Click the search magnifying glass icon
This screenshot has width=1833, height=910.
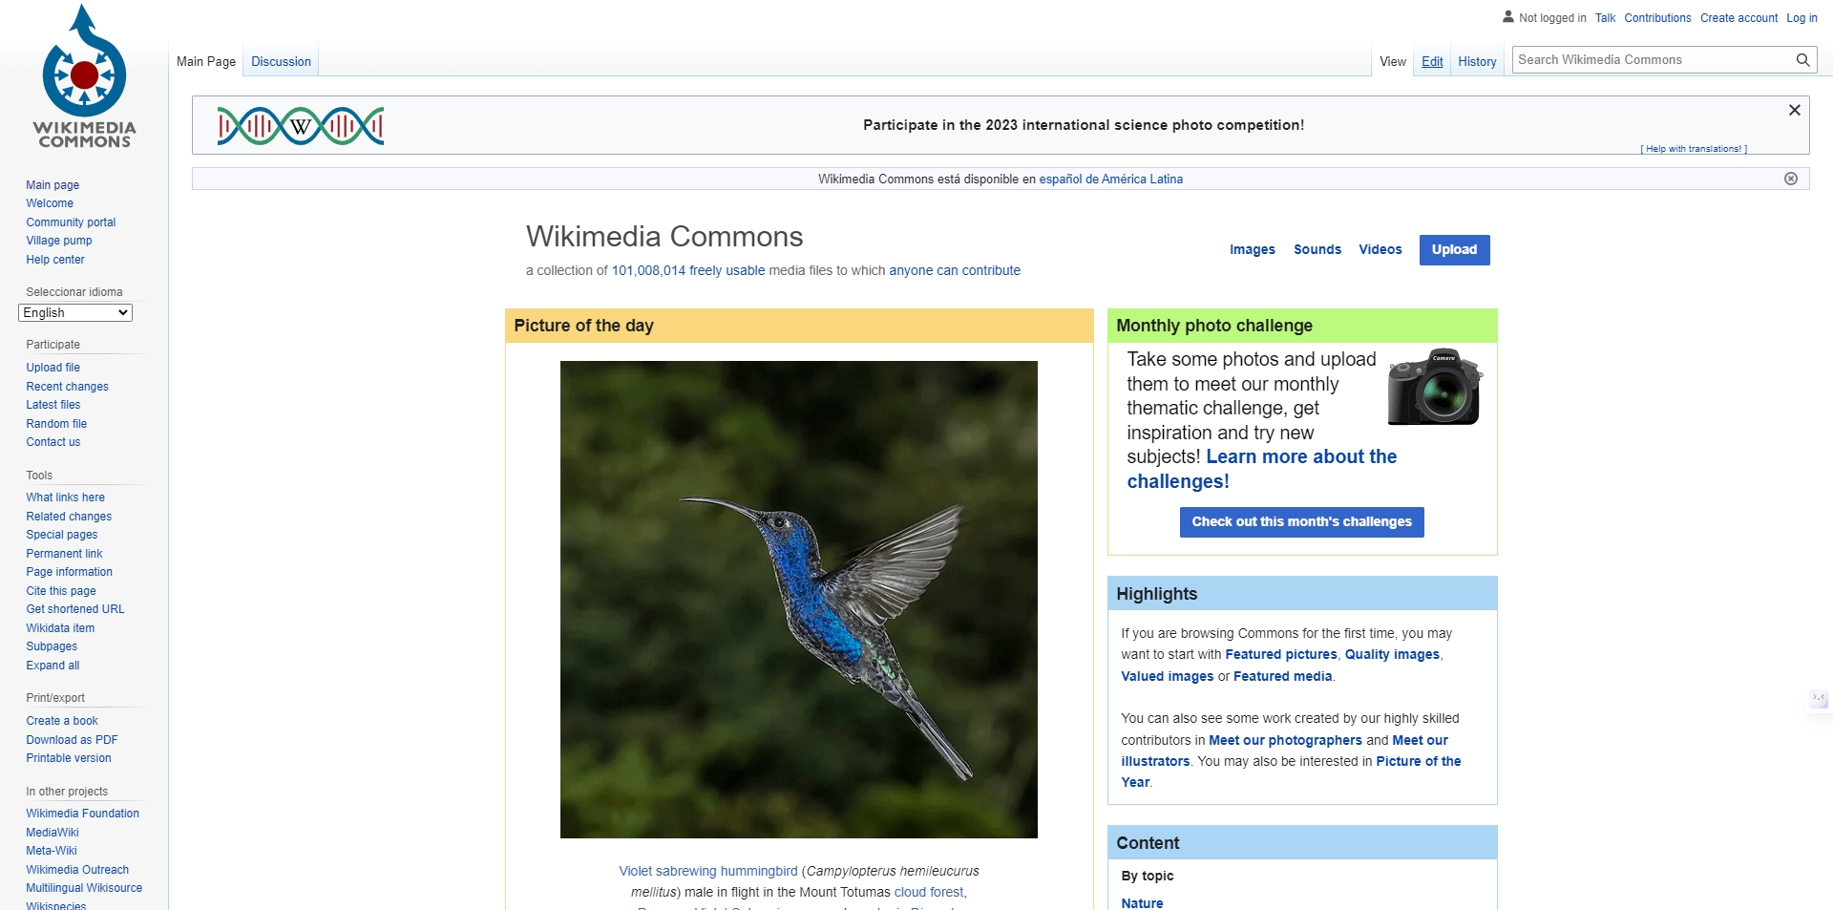pyautogui.click(x=1802, y=59)
